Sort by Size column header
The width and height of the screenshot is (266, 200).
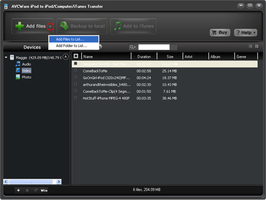coord(170,57)
